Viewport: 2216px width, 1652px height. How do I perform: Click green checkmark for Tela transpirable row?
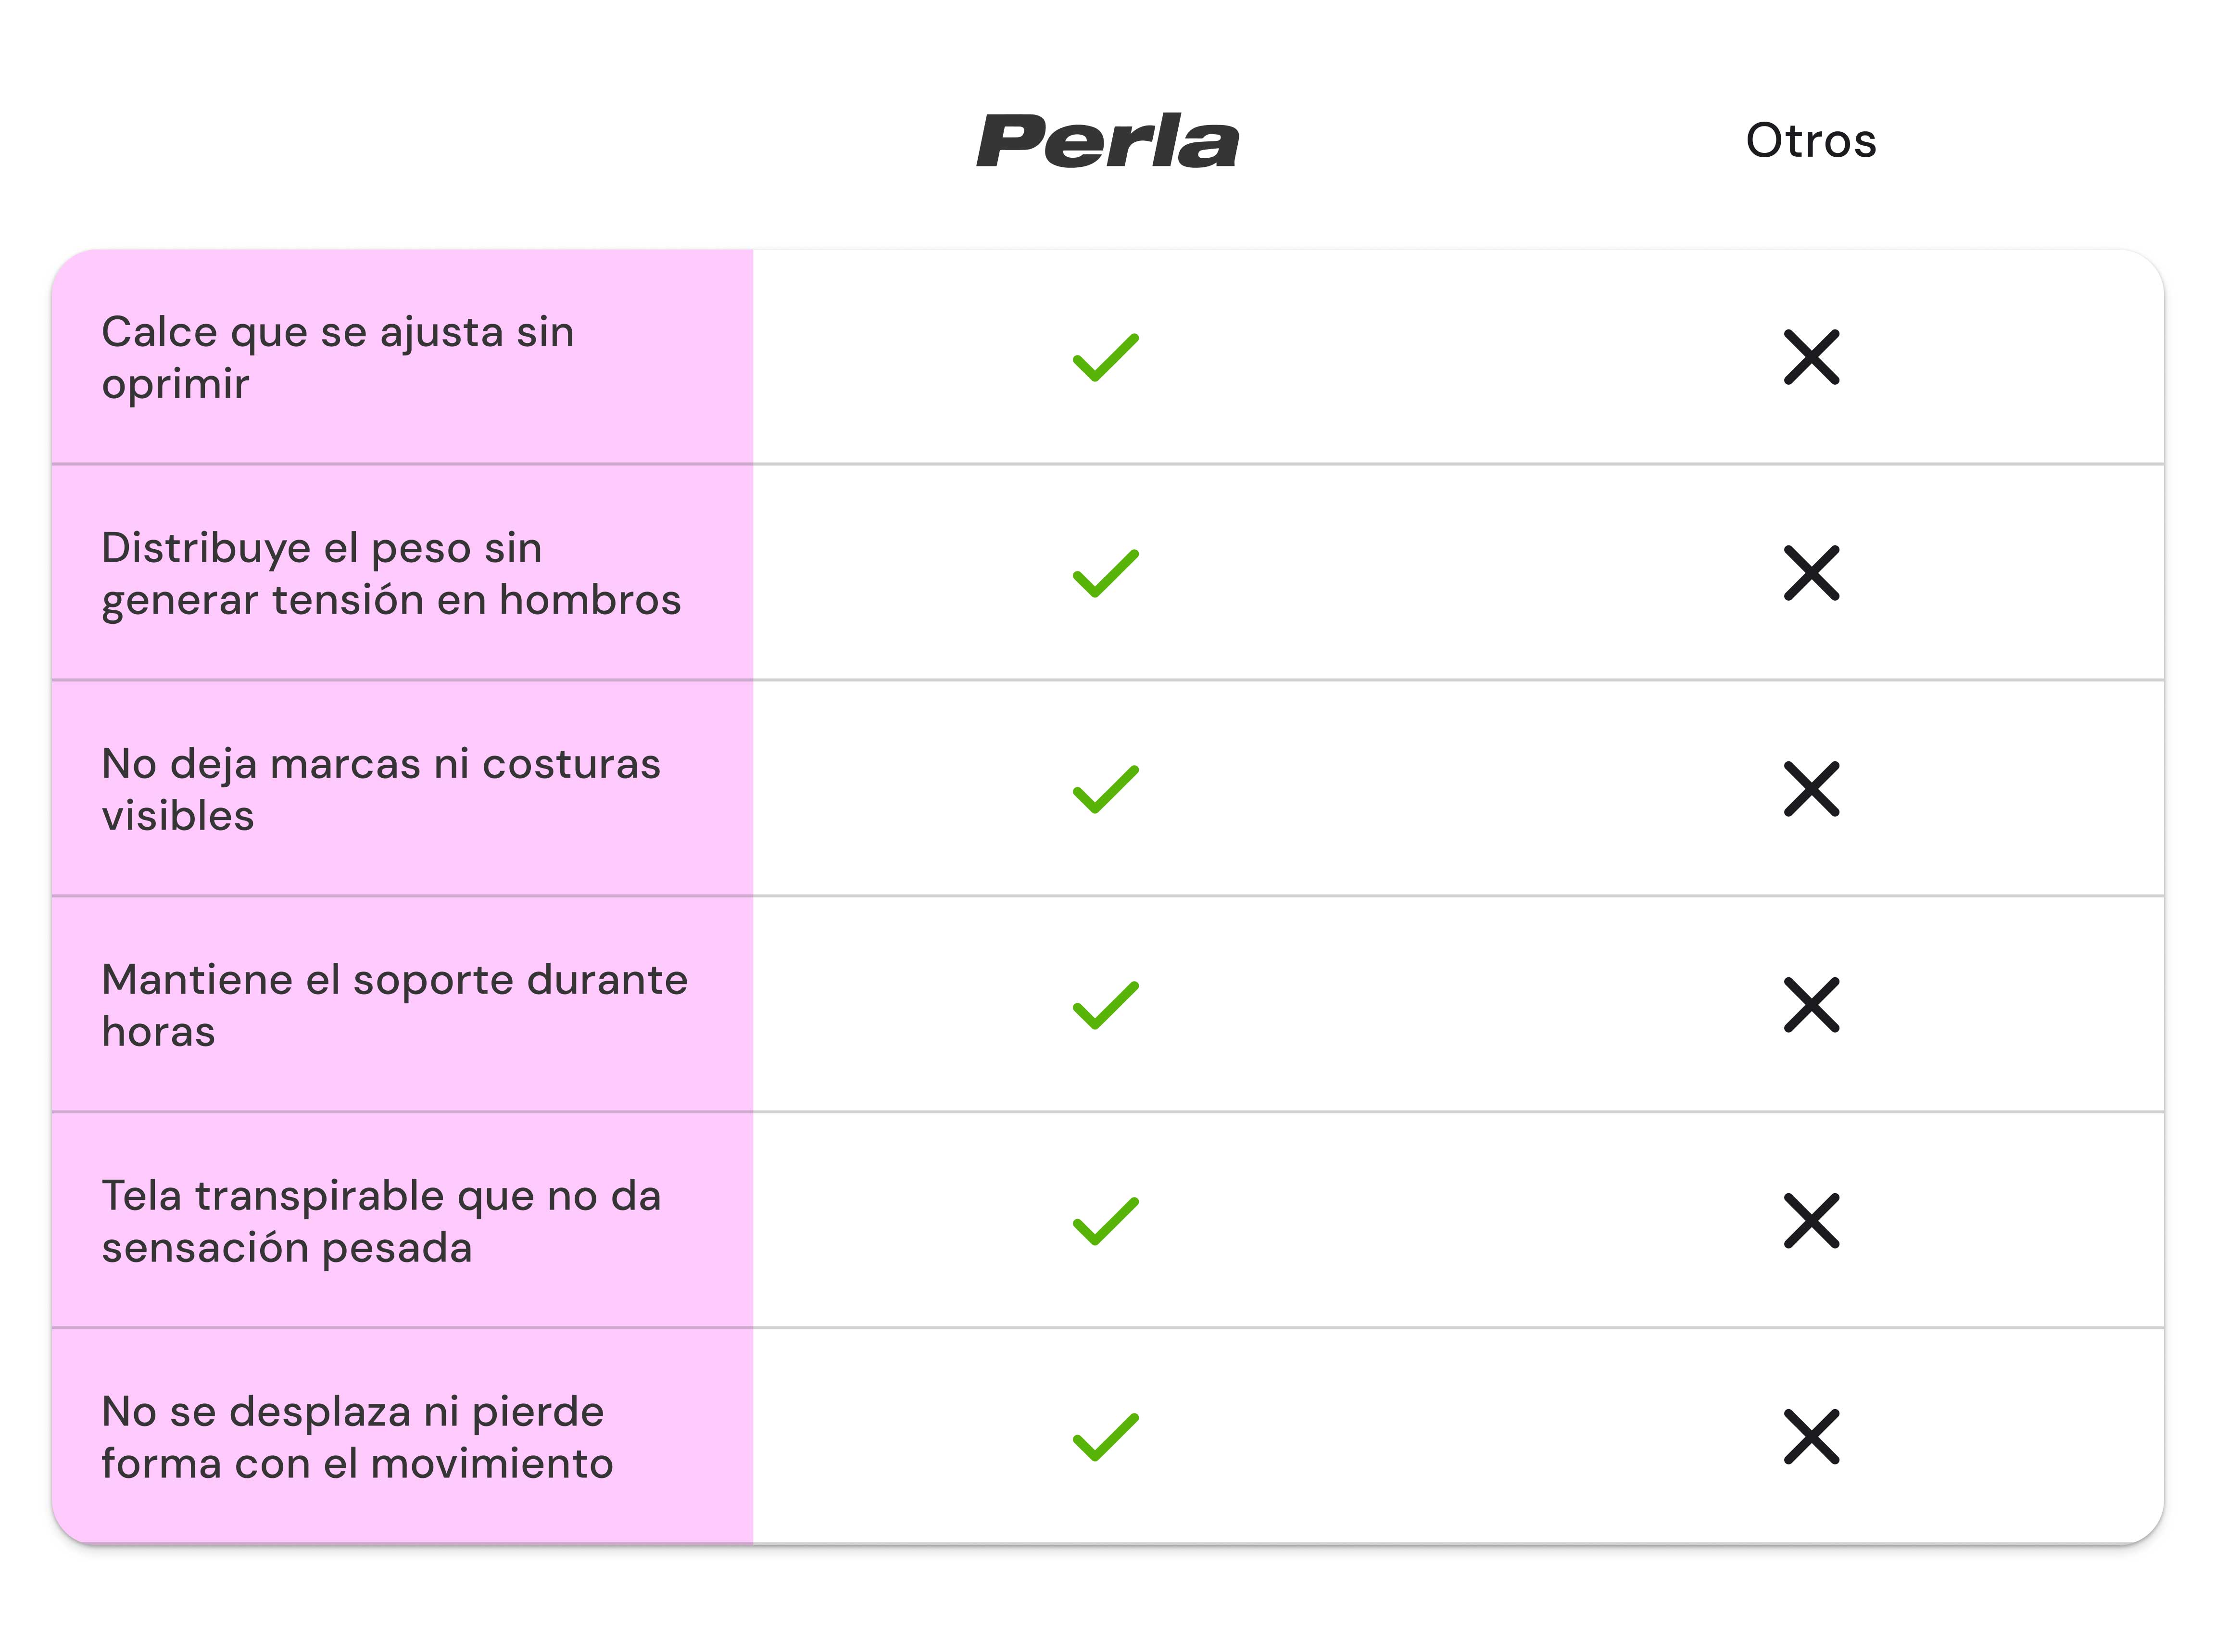pyautogui.click(x=1105, y=1221)
